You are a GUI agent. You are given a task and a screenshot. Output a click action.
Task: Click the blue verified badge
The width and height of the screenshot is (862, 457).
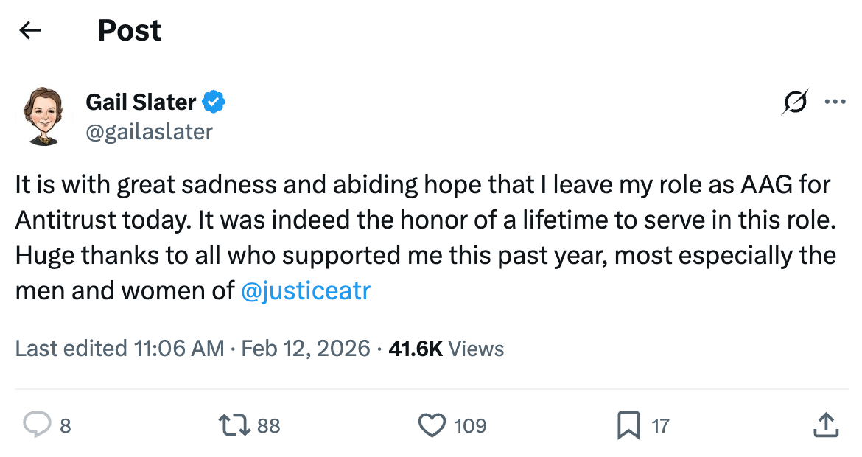[214, 102]
